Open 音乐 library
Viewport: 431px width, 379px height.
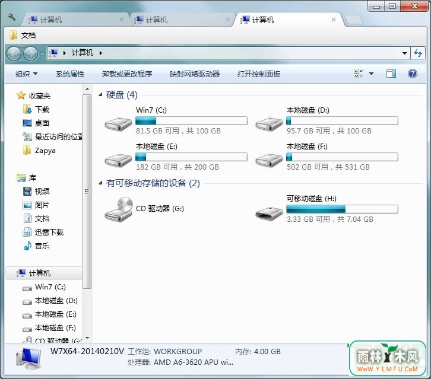click(x=36, y=246)
